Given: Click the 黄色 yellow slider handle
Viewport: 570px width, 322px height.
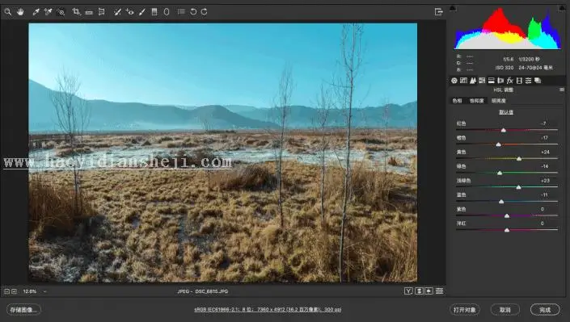Looking at the screenshot, I should (519, 159).
